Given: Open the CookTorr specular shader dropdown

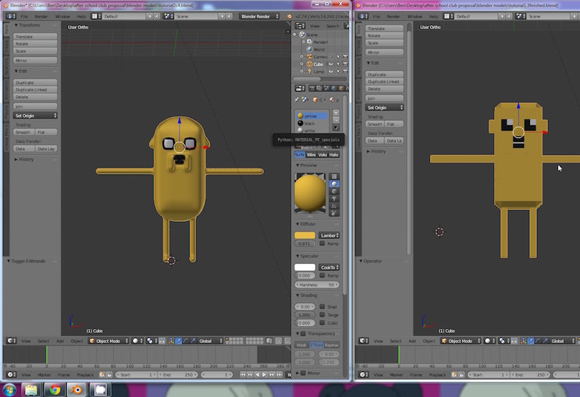Looking at the screenshot, I should click(x=329, y=267).
